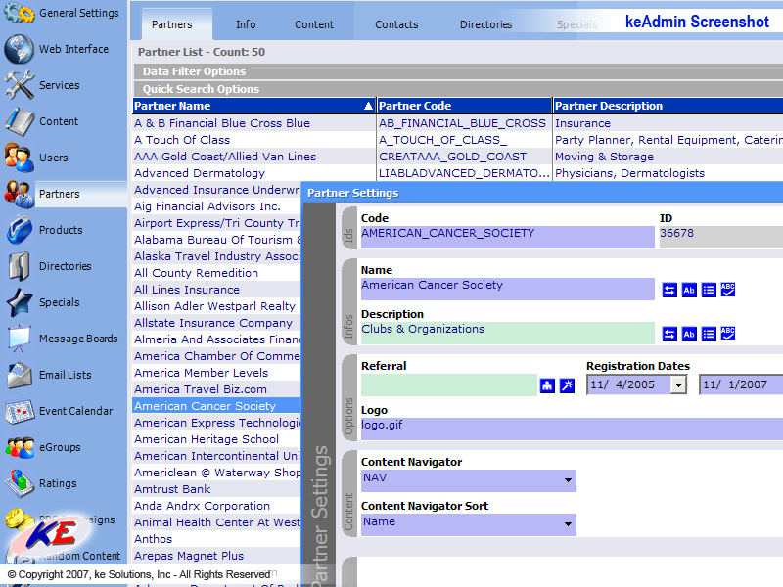Click the Name field American Cancer Society

pyautogui.click(x=507, y=289)
